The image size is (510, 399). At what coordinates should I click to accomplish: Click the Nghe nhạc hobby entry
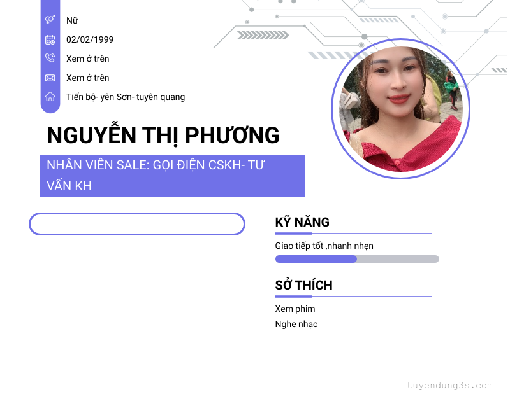click(296, 324)
